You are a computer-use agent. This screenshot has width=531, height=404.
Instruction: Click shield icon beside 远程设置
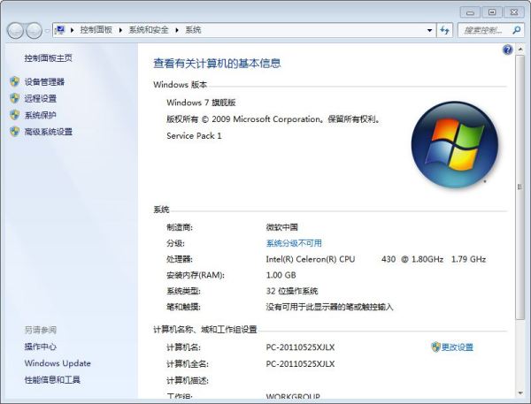pos(14,98)
